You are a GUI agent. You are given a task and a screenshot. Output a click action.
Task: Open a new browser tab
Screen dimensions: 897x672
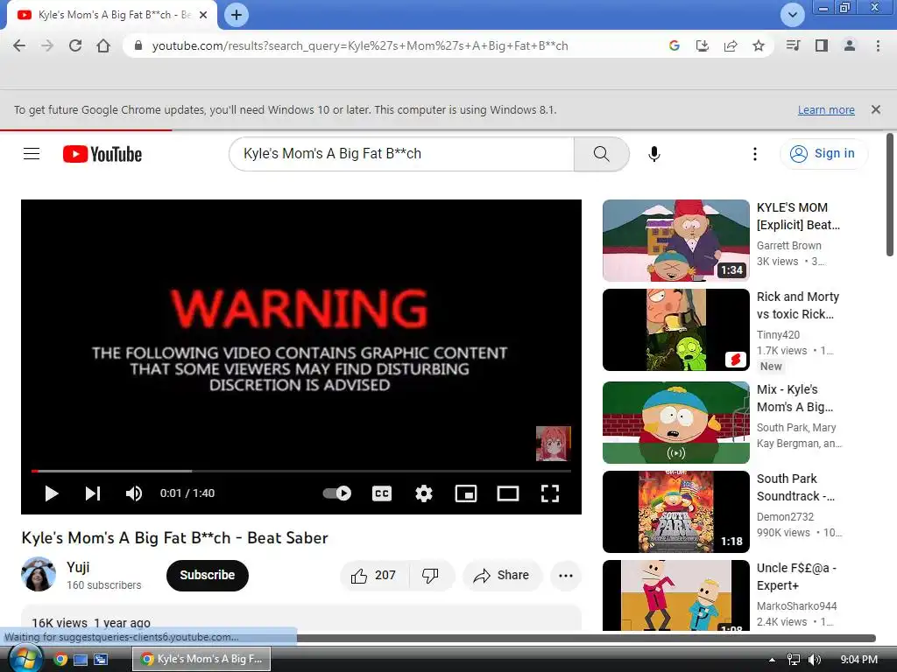pyautogui.click(x=237, y=15)
